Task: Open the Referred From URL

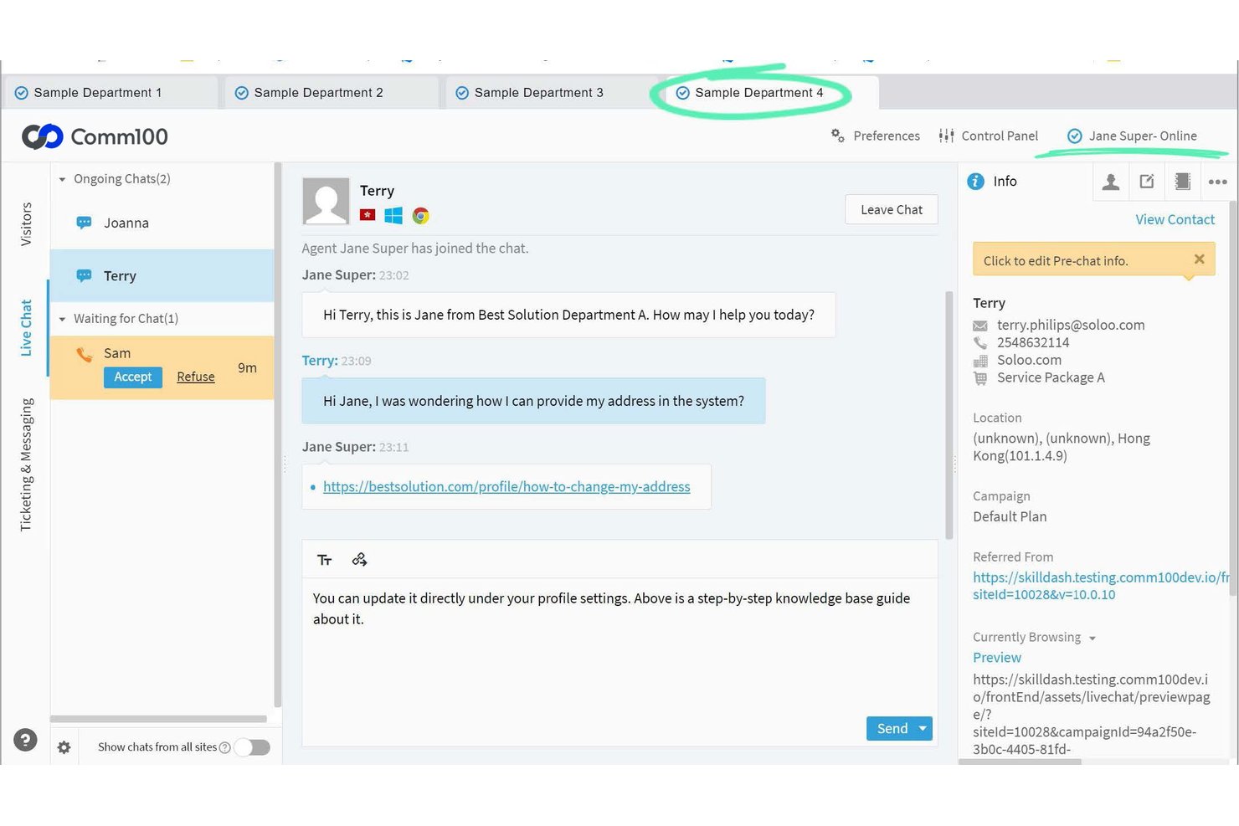Action: pos(1100,586)
